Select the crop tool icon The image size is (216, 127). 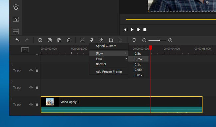click(111, 40)
